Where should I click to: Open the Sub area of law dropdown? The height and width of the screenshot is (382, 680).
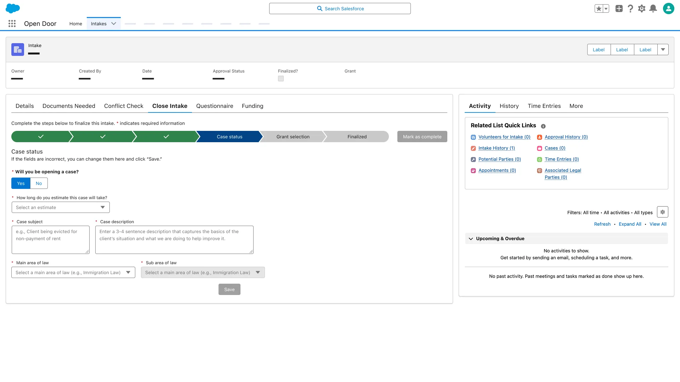[x=203, y=272]
